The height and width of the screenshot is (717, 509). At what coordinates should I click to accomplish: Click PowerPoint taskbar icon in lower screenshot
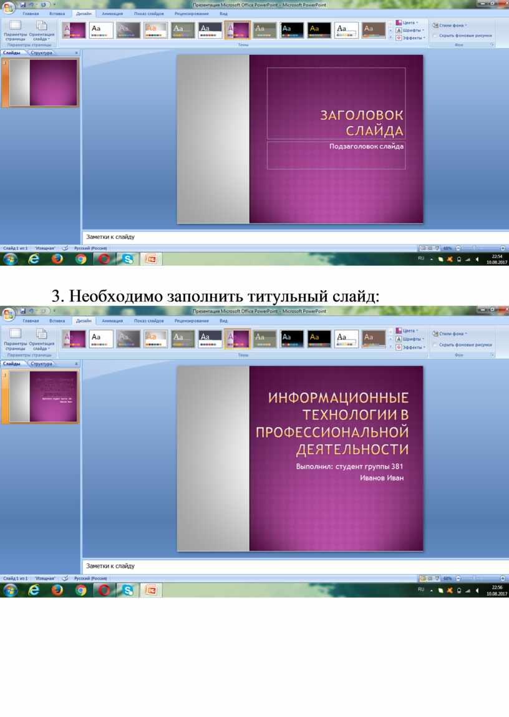pyautogui.click(x=151, y=590)
